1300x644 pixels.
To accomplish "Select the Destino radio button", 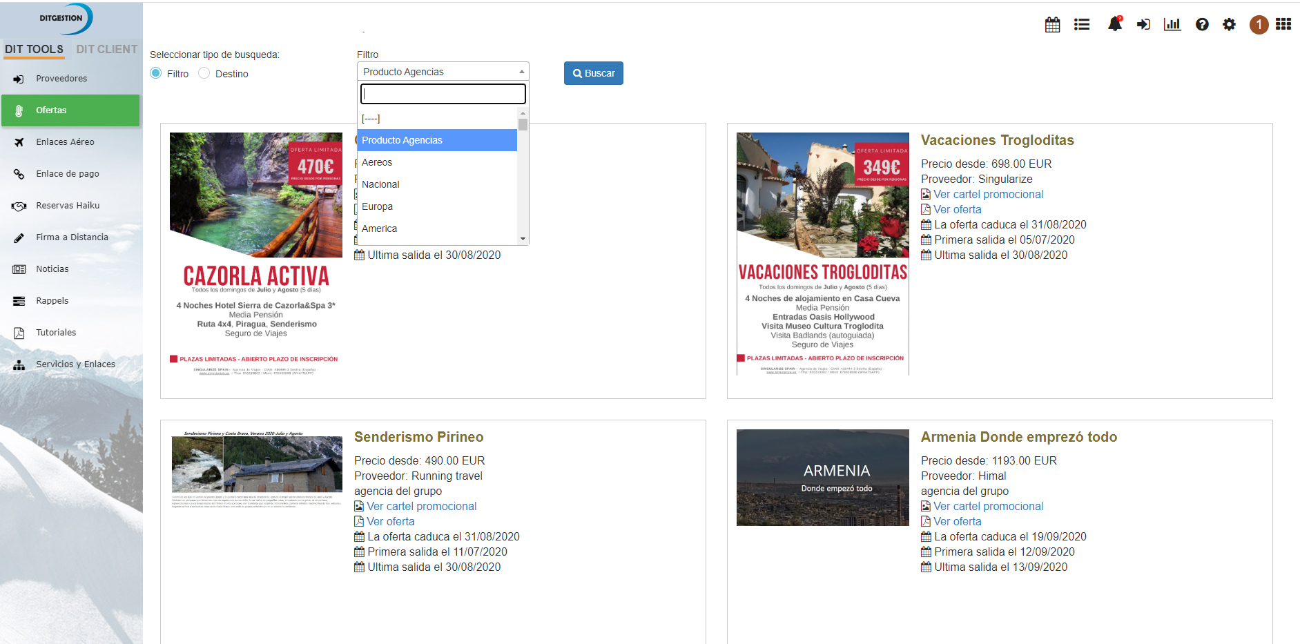I will point(204,73).
